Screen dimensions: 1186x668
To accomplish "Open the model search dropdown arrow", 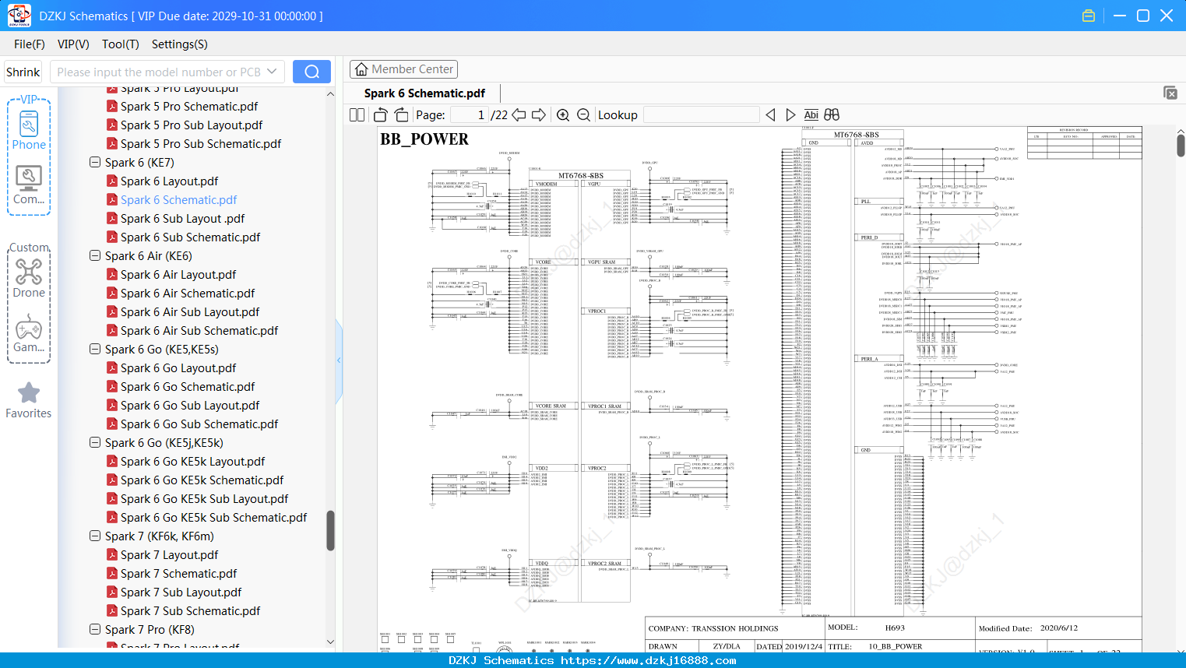I will tap(272, 72).
